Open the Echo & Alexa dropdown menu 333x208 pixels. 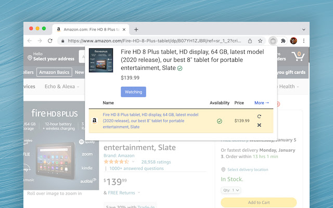(62, 87)
